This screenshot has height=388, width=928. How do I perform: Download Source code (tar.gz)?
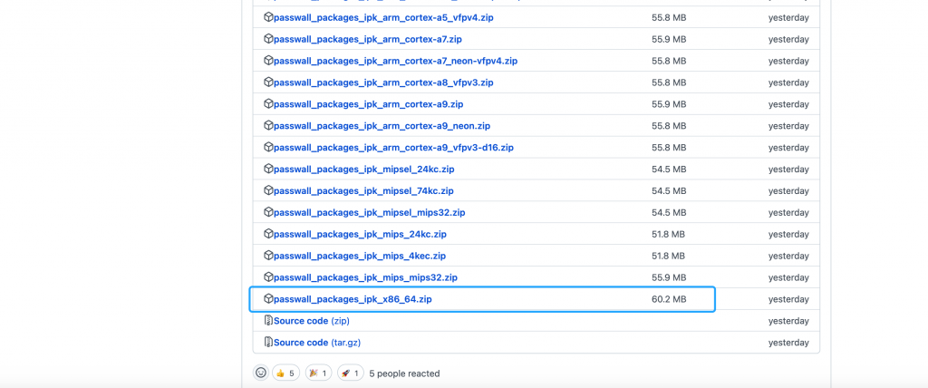(x=316, y=343)
